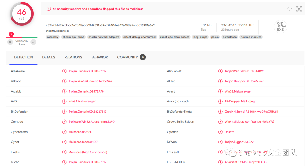Open the DETECTION tab

pos(24,57)
